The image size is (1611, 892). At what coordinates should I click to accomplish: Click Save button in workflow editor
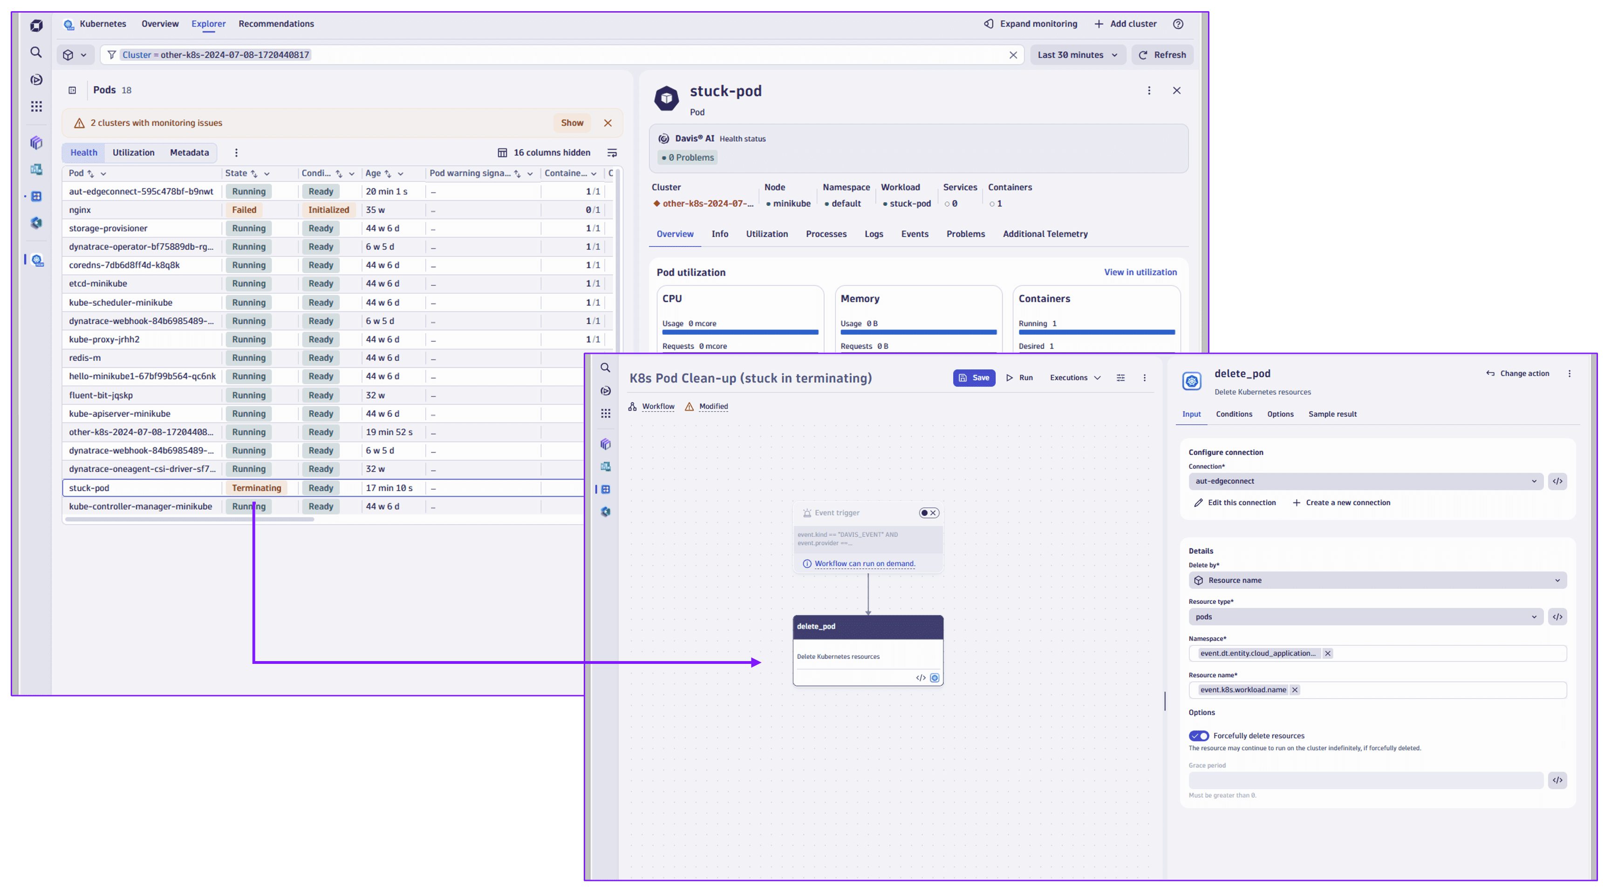(x=974, y=378)
